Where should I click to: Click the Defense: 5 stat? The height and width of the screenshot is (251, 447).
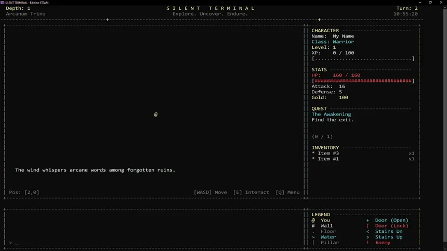327,92
